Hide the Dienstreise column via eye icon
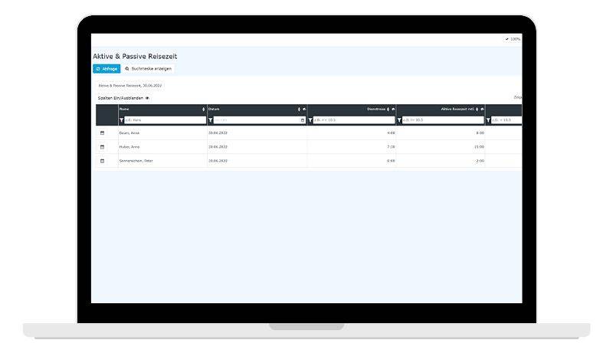This screenshot has width=613, height=353. tap(393, 109)
